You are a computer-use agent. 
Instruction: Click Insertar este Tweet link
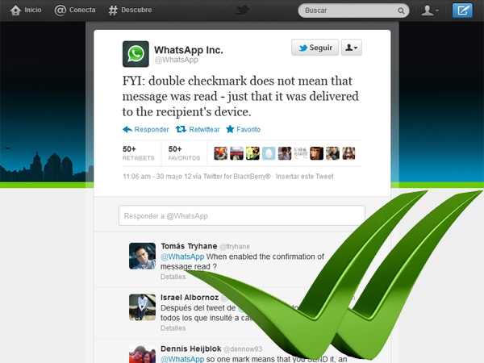(x=304, y=177)
